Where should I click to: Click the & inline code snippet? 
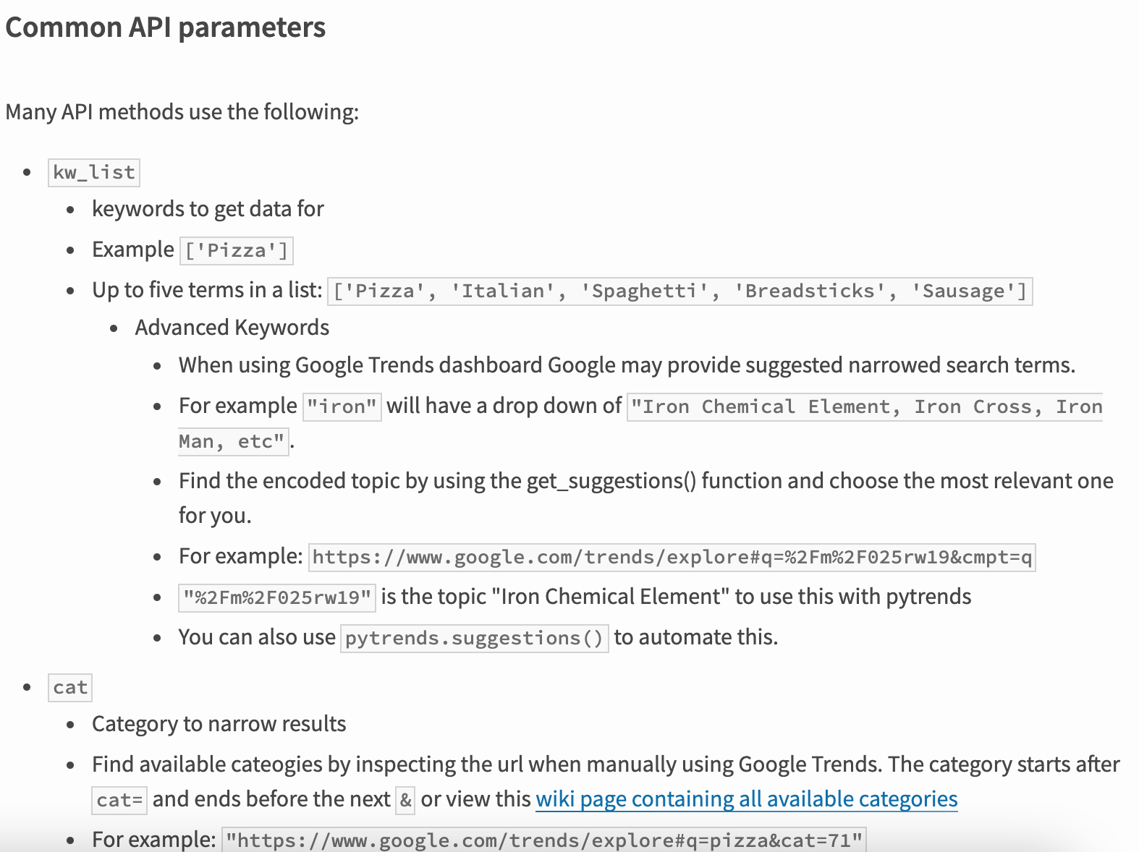point(406,801)
